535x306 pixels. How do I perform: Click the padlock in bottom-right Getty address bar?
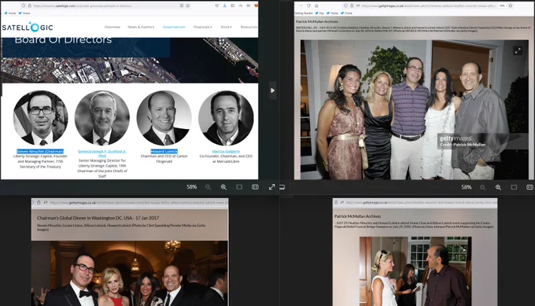(x=336, y=202)
